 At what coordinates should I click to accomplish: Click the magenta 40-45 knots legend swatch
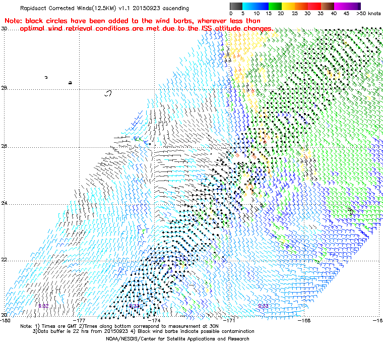point(341,7)
